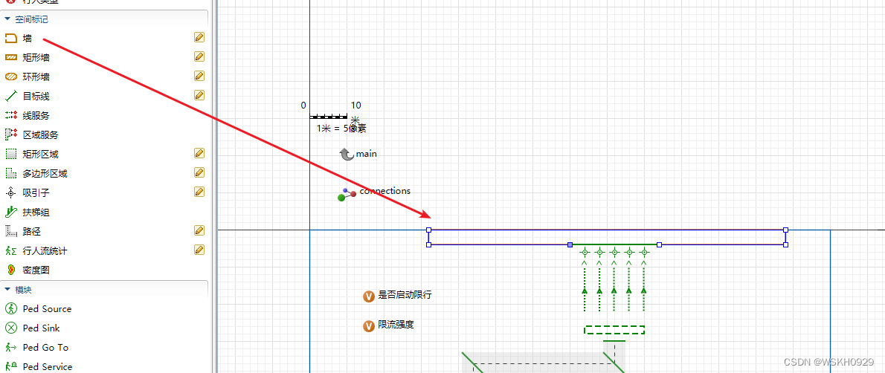Select the 环形墙 circular wall icon
Image resolution: width=885 pixels, height=373 pixels.
point(10,77)
